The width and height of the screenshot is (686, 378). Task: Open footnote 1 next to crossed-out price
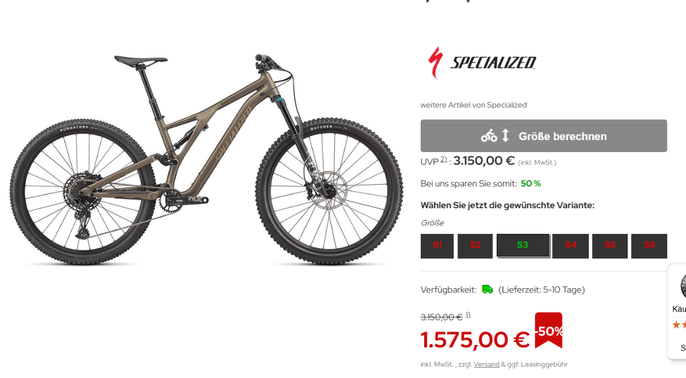pyautogui.click(x=468, y=315)
